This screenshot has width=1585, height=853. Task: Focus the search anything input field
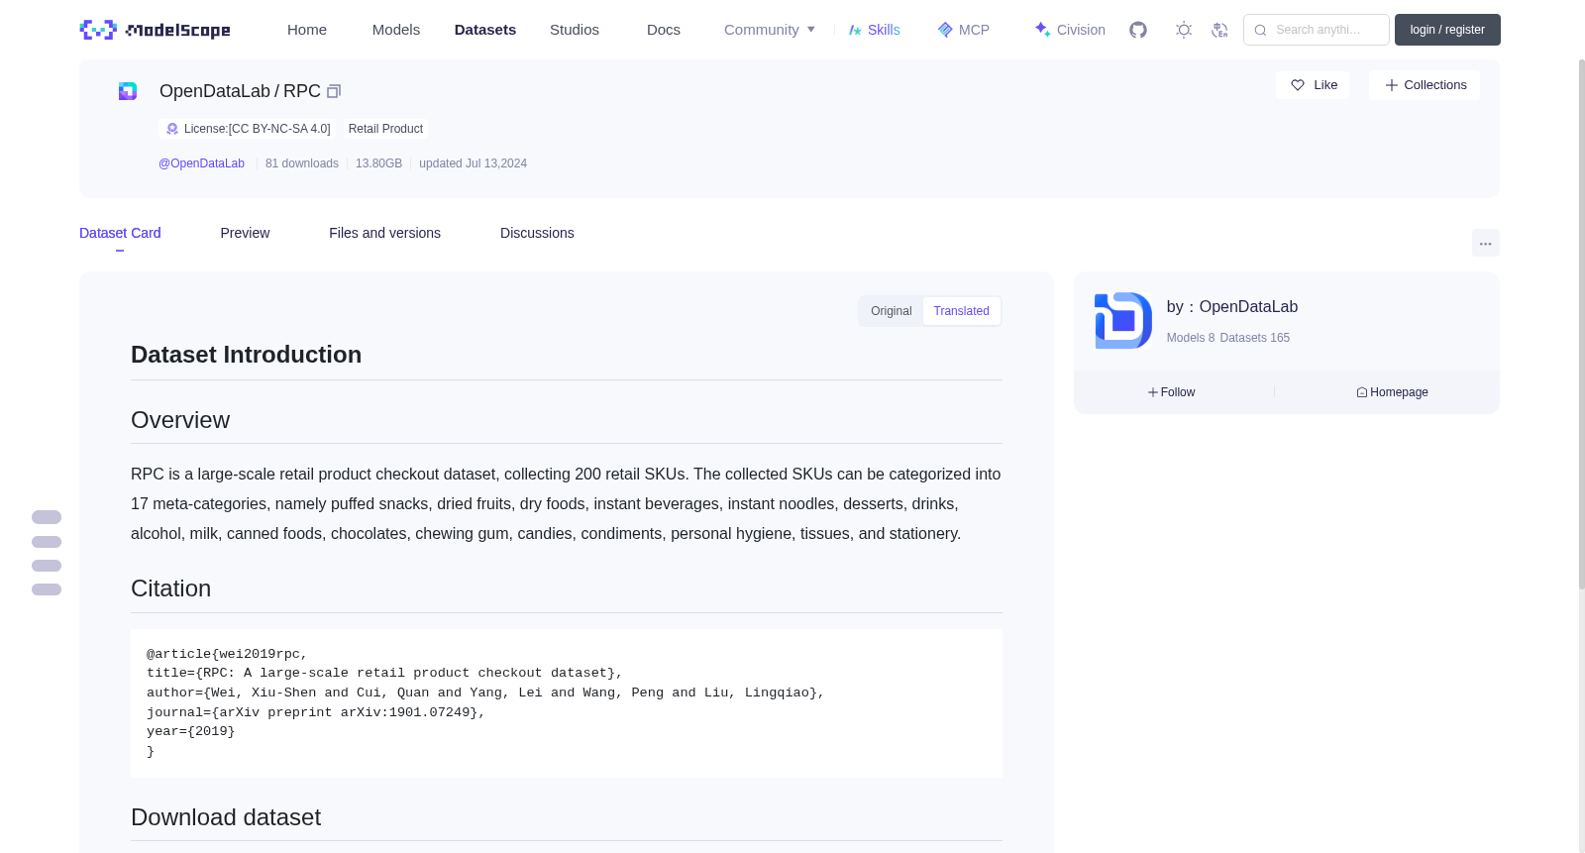point(1317,30)
